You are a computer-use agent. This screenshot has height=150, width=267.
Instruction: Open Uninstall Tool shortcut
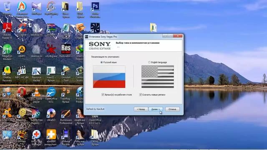click(x=66, y=70)
